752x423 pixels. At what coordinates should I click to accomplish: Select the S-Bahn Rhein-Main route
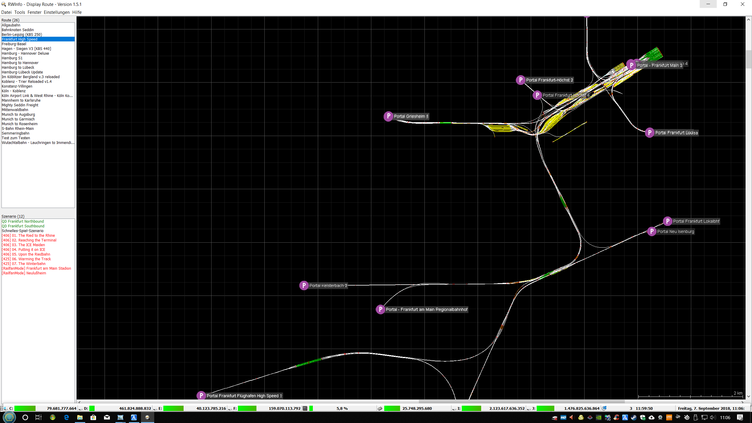[x=18, y=129]
